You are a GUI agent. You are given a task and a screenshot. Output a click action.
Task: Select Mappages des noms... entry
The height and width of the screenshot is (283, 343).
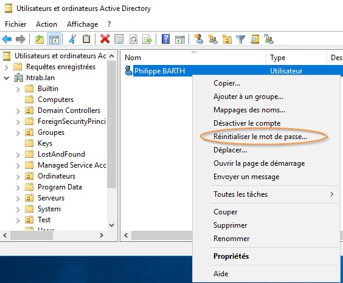pos(266,110)
